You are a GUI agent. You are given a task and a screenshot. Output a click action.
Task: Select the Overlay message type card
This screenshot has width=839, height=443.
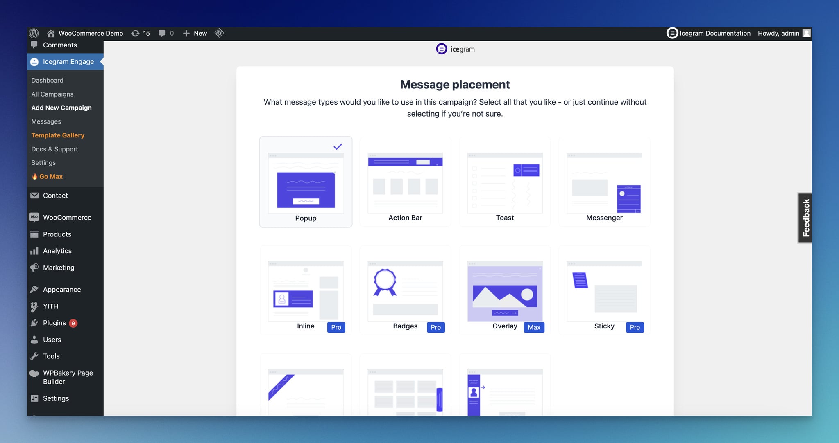[505, 290]
